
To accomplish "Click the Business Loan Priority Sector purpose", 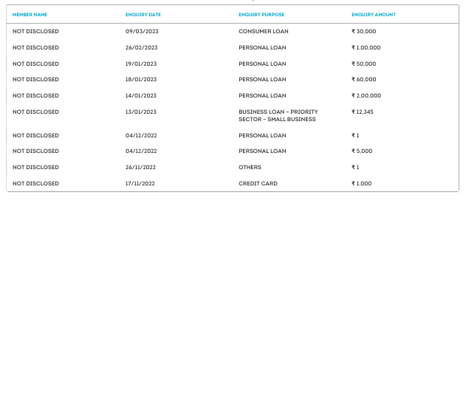I will pos(278,116).
